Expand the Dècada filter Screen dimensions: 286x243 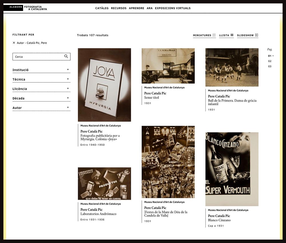pyautogui.click(x=41, y=98)
